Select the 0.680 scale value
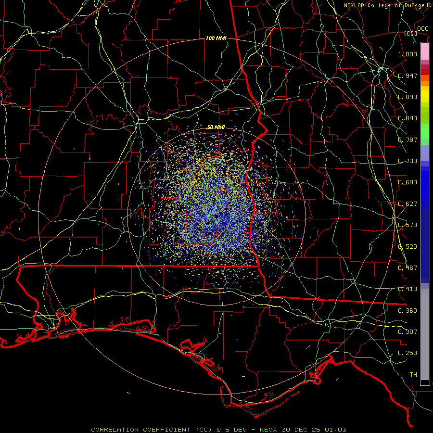Screen dimensions: 433x433 408,182
